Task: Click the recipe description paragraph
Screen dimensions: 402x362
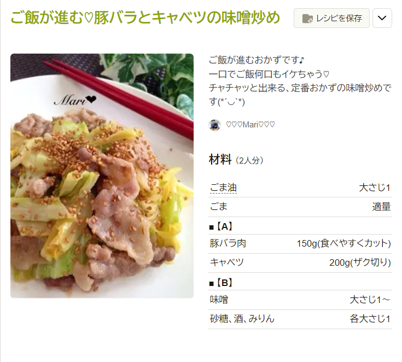Action: [x=300, y=81]
